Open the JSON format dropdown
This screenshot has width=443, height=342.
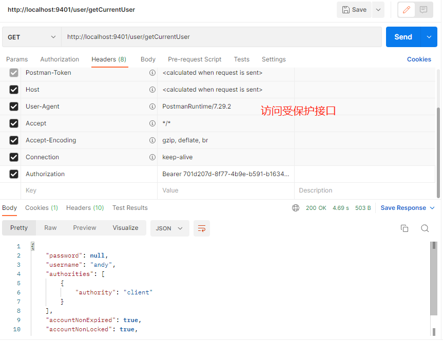click(x=169, y=228)
